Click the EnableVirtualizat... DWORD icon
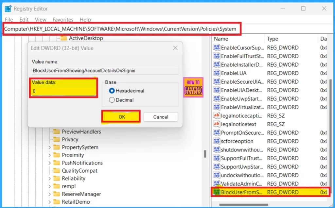 point(217,107)
